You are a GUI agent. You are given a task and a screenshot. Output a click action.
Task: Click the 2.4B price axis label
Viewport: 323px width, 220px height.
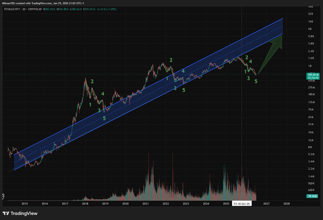click(x=311, y=51)
